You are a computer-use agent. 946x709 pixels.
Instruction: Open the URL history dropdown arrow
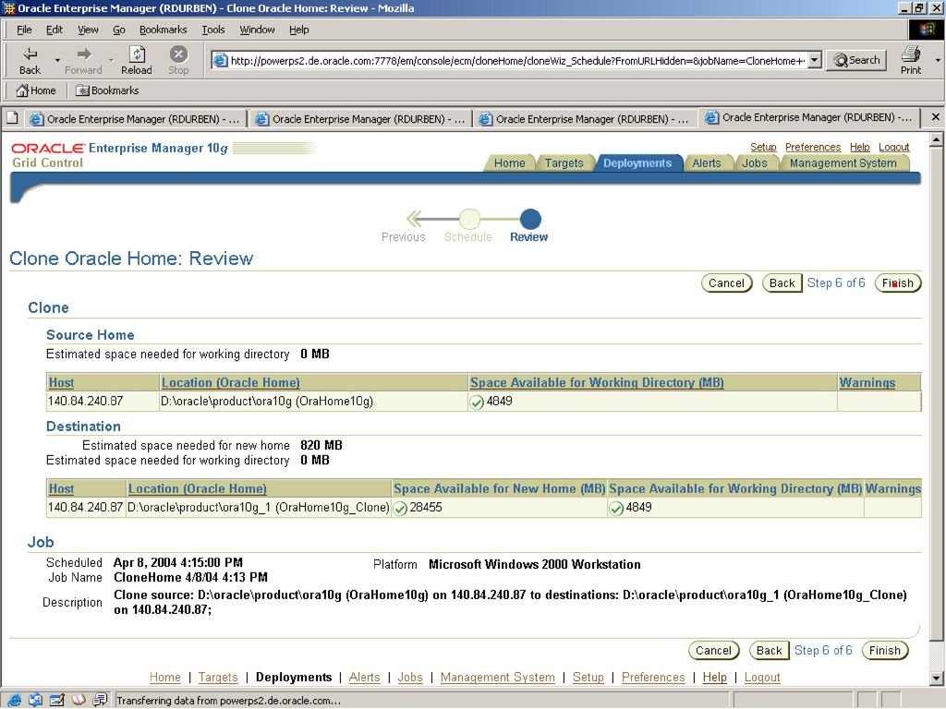pyautogui.click(x=815, y=60)
